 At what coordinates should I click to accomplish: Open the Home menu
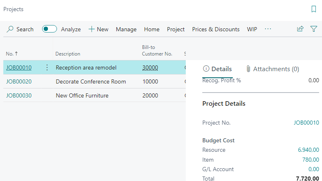point(152,29)
